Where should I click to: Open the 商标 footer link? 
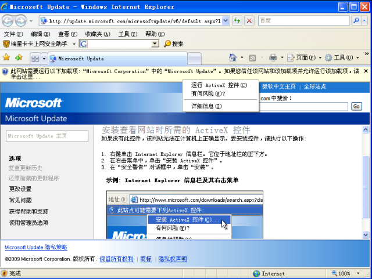point(146,259)
